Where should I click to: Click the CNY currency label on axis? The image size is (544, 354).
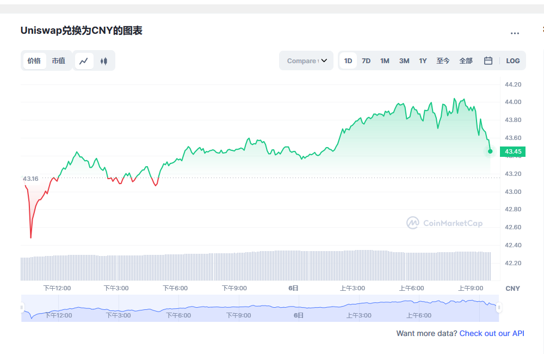pyautogui.click(x=512, y=288)
